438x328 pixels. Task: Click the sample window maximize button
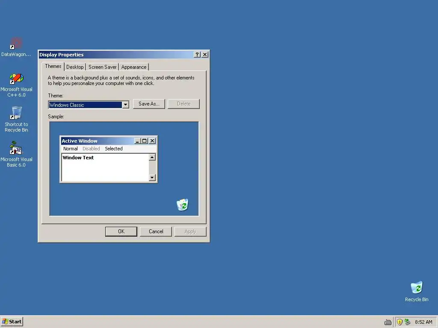coord(144,141)
